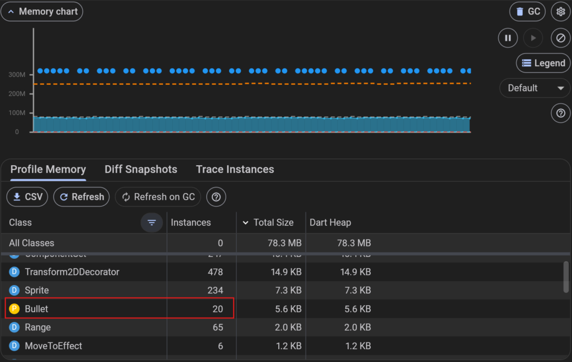Select the Profile Memory tab

48,170
